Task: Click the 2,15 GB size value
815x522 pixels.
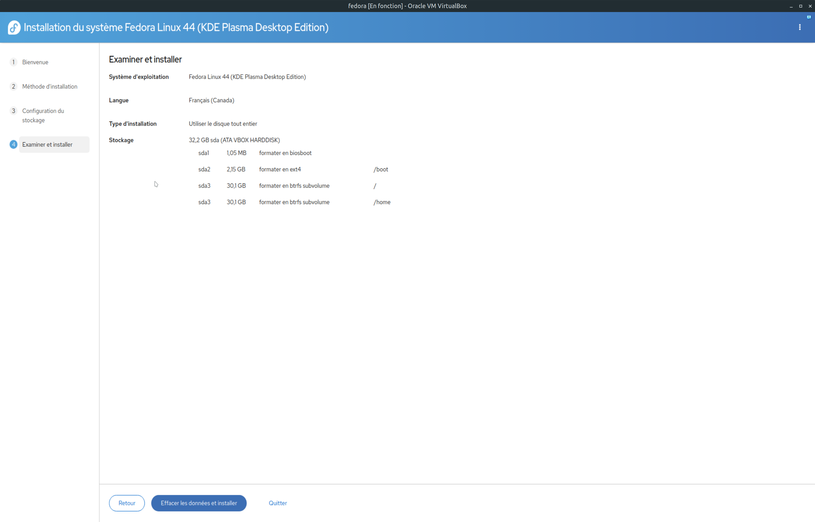Action: click(236, 169)
